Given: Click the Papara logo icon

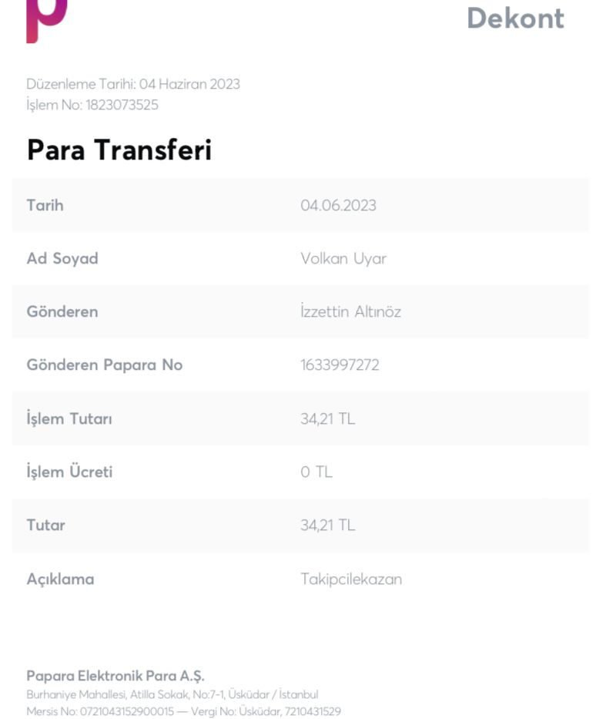Looking at the screenshot, I should [47, 21].
